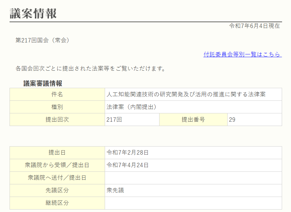Image resolution: width=291 pixels, height=212 pixels.
Task: Click the 議案情報 page heading
Action: tap(33, 13)
